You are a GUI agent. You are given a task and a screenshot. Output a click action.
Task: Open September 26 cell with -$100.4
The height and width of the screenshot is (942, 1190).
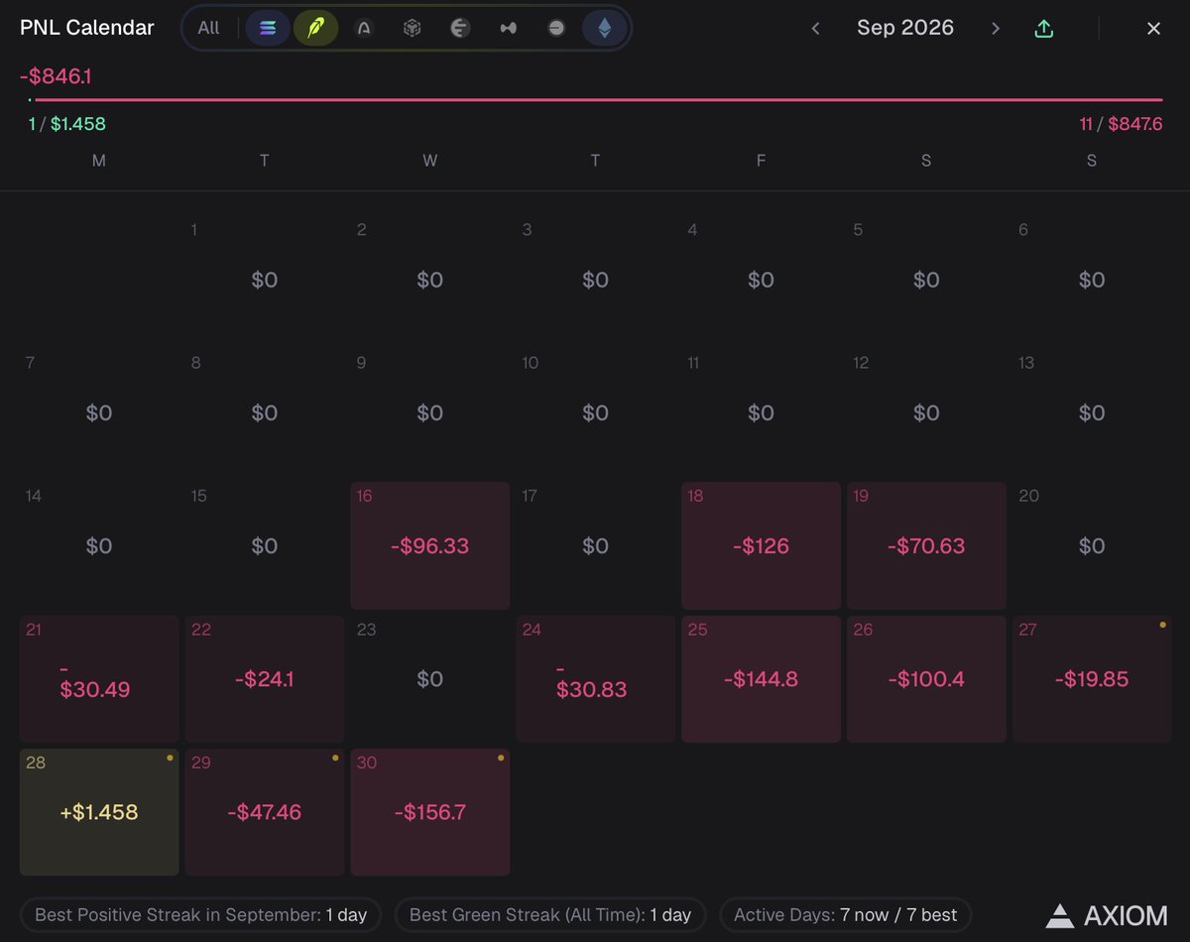pyautogui.click(x=926, y=678)
